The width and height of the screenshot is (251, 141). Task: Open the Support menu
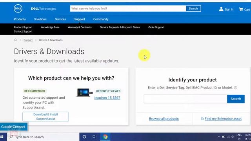pos(80,19)
